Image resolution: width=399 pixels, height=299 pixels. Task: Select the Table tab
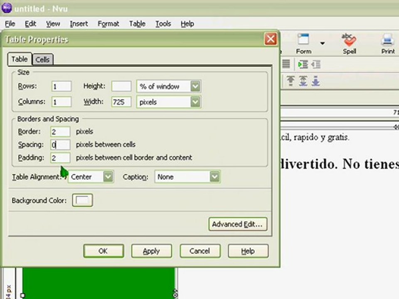[x=20, y=59]
